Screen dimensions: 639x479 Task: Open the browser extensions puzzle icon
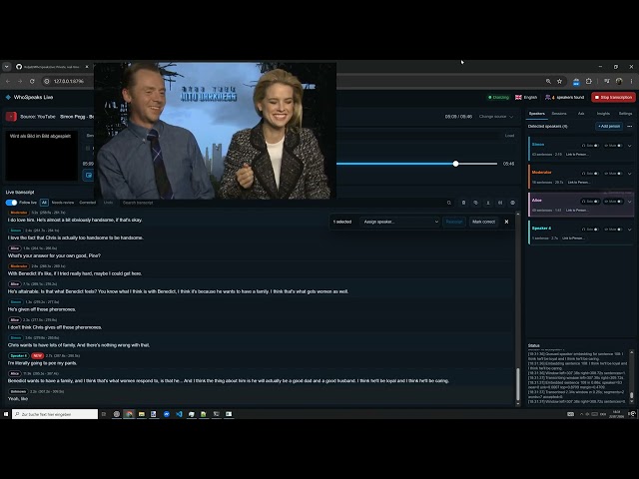tap(588, 81)
